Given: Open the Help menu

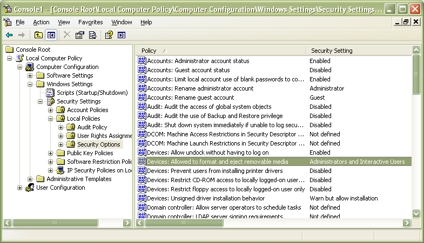Looking at the screenshot, I should [146, 22].
